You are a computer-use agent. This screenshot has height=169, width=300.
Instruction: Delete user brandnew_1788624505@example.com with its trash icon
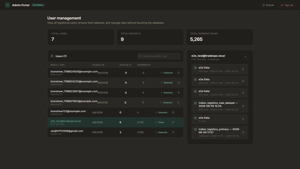tap(179, 73)
